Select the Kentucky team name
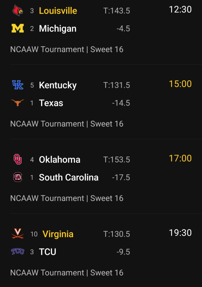The width and height of the screenshot is (202, 287). 58,85
